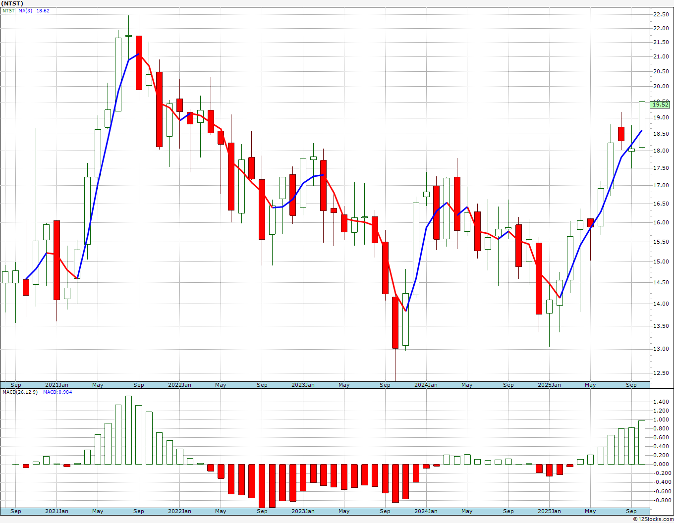Select the MA(3) value "18.62" in the legend
Screen dimensions: 674x523
(43, 10)
